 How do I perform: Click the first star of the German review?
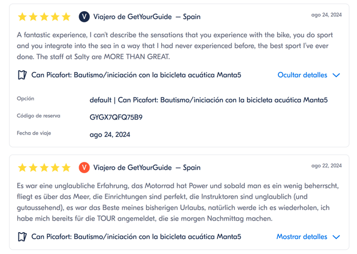pyautogui.click(x=22, y=167)
